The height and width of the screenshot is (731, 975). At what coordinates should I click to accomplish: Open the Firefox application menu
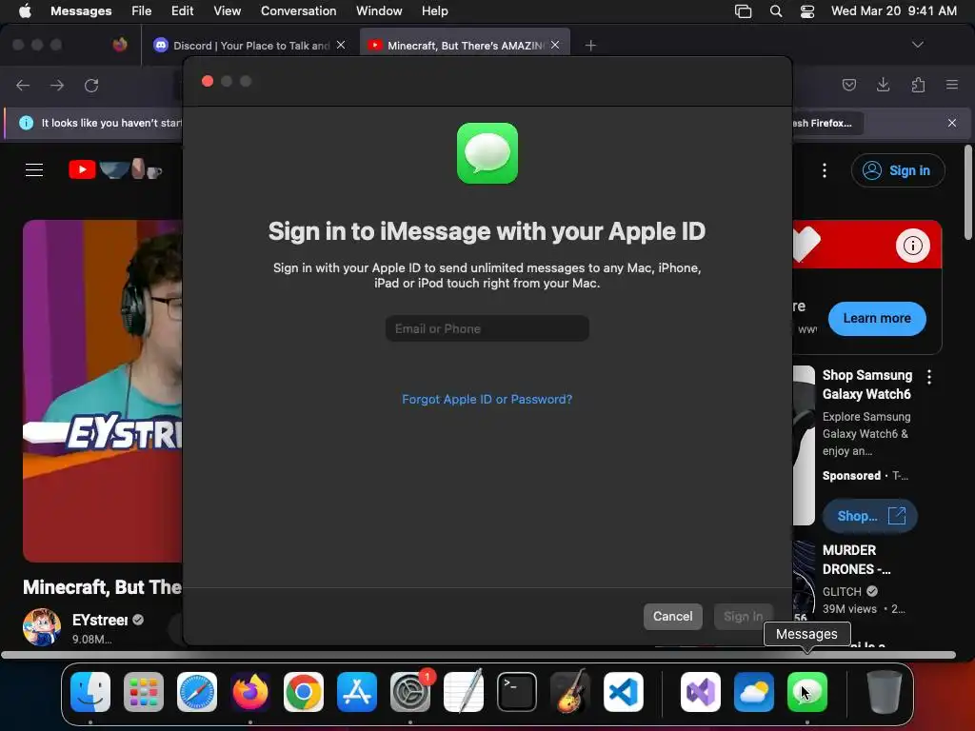pyautogui.click(x=952, y=85)
